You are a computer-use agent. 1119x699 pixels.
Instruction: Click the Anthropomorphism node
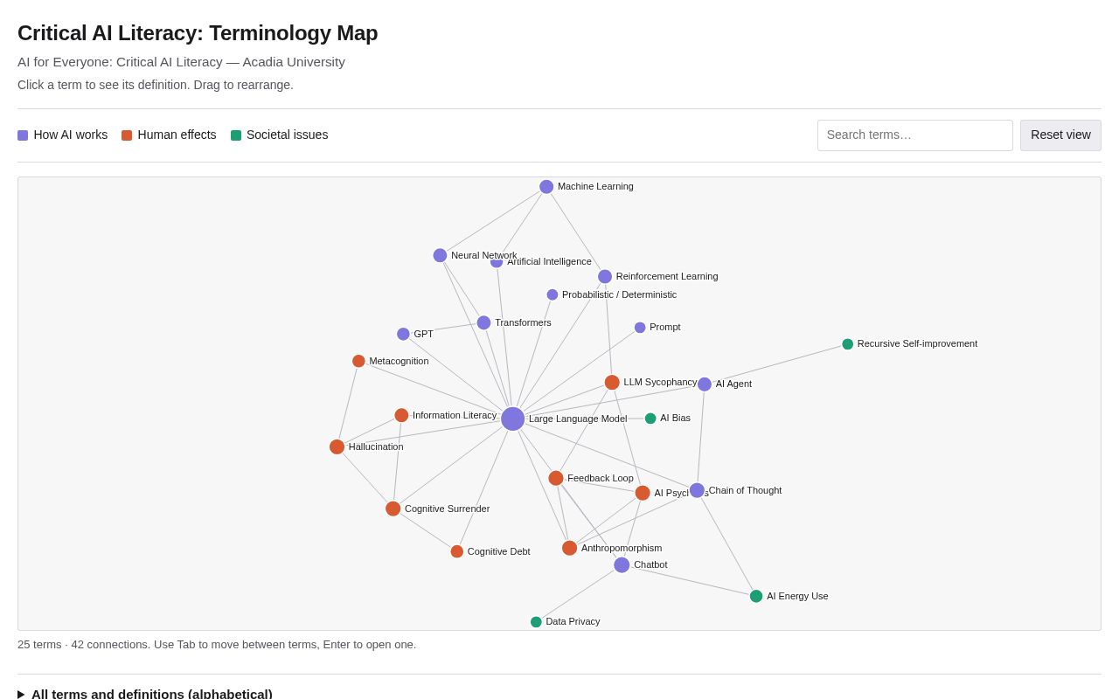point(570,548)
